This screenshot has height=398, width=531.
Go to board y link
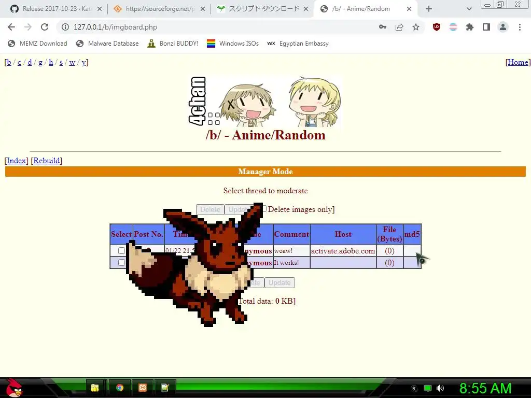pos(83,62)
